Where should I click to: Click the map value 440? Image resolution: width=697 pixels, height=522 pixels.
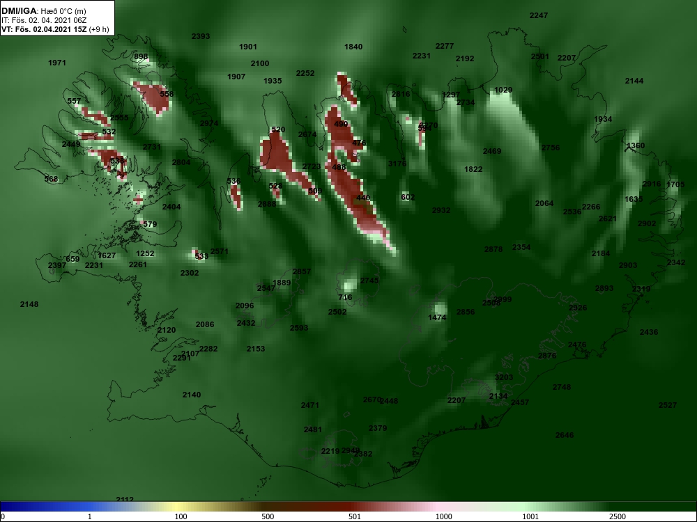(363, 198)
